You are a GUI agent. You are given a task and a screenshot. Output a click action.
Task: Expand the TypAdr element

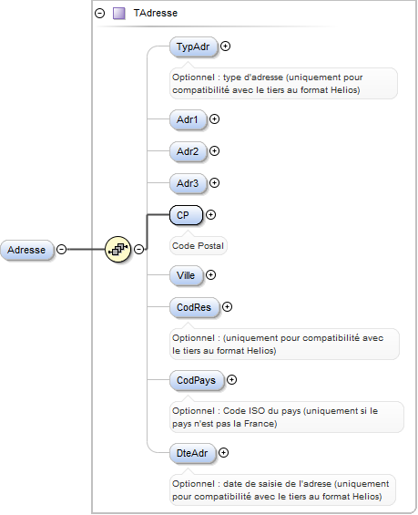225,46
